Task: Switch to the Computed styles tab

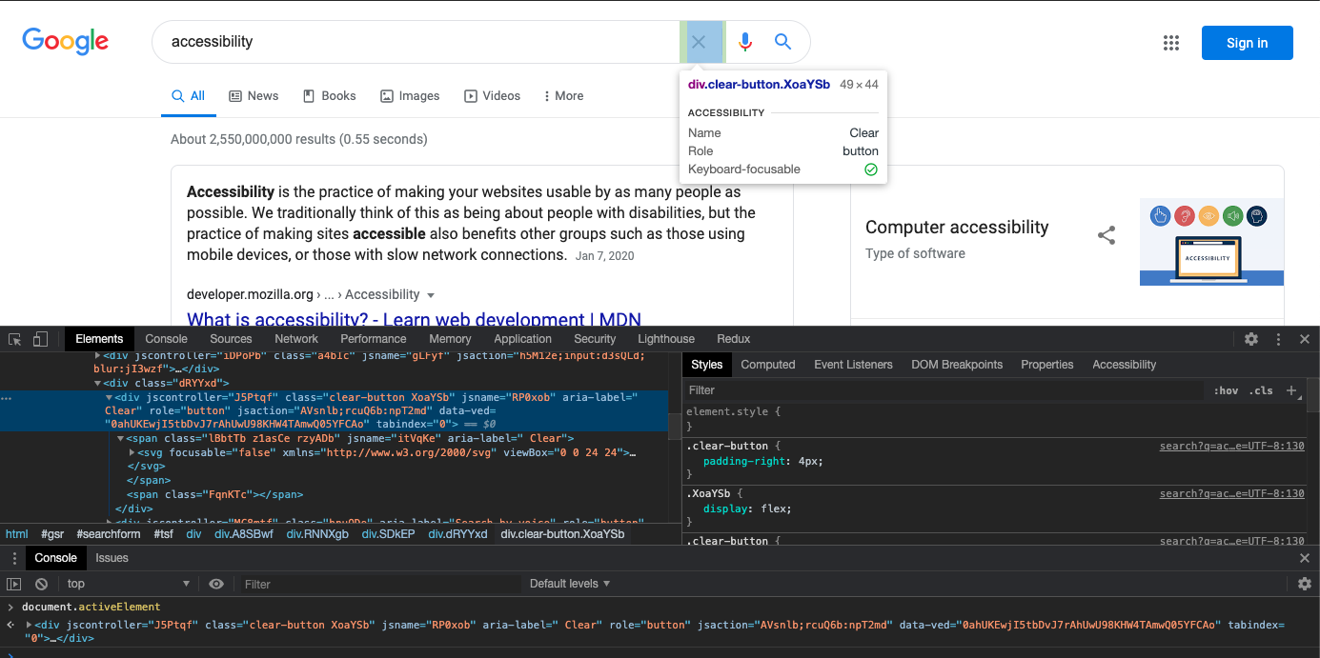Action: pos(768,365)
